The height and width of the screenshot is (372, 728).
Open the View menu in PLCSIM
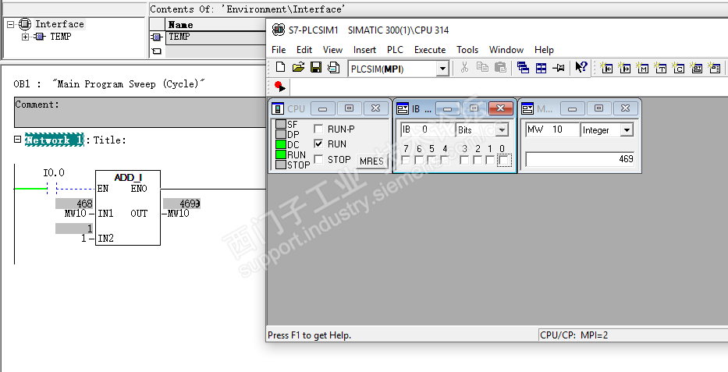[333, 50]
